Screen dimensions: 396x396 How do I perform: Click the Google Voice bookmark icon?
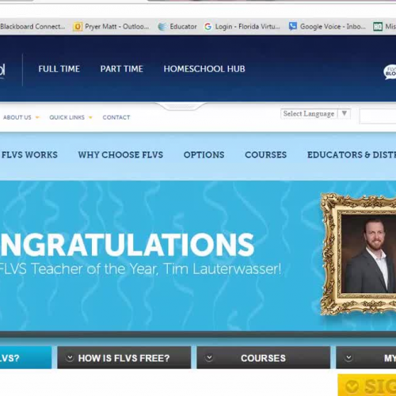pos(292,26)
